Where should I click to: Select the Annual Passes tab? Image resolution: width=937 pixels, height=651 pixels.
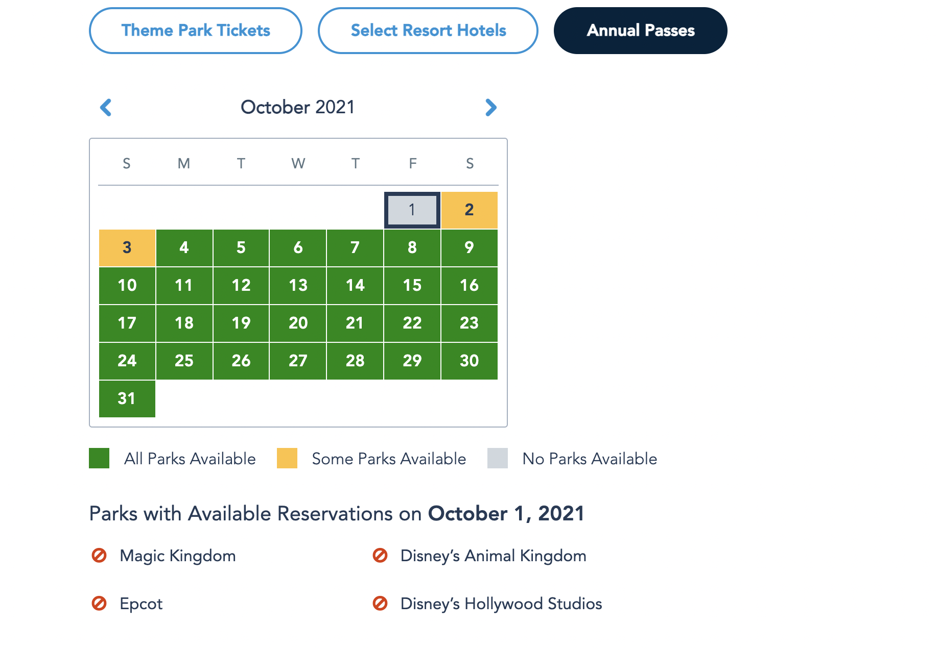pos(640,31)
